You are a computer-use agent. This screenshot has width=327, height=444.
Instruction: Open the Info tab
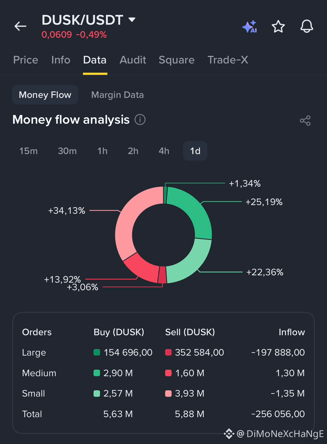click(60, 60)
